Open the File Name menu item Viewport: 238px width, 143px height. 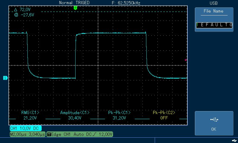214,11
